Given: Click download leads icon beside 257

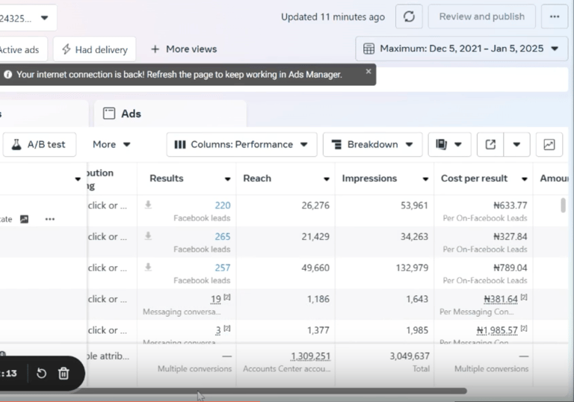Looking at the screenshot, I should [x=148, y=267].
